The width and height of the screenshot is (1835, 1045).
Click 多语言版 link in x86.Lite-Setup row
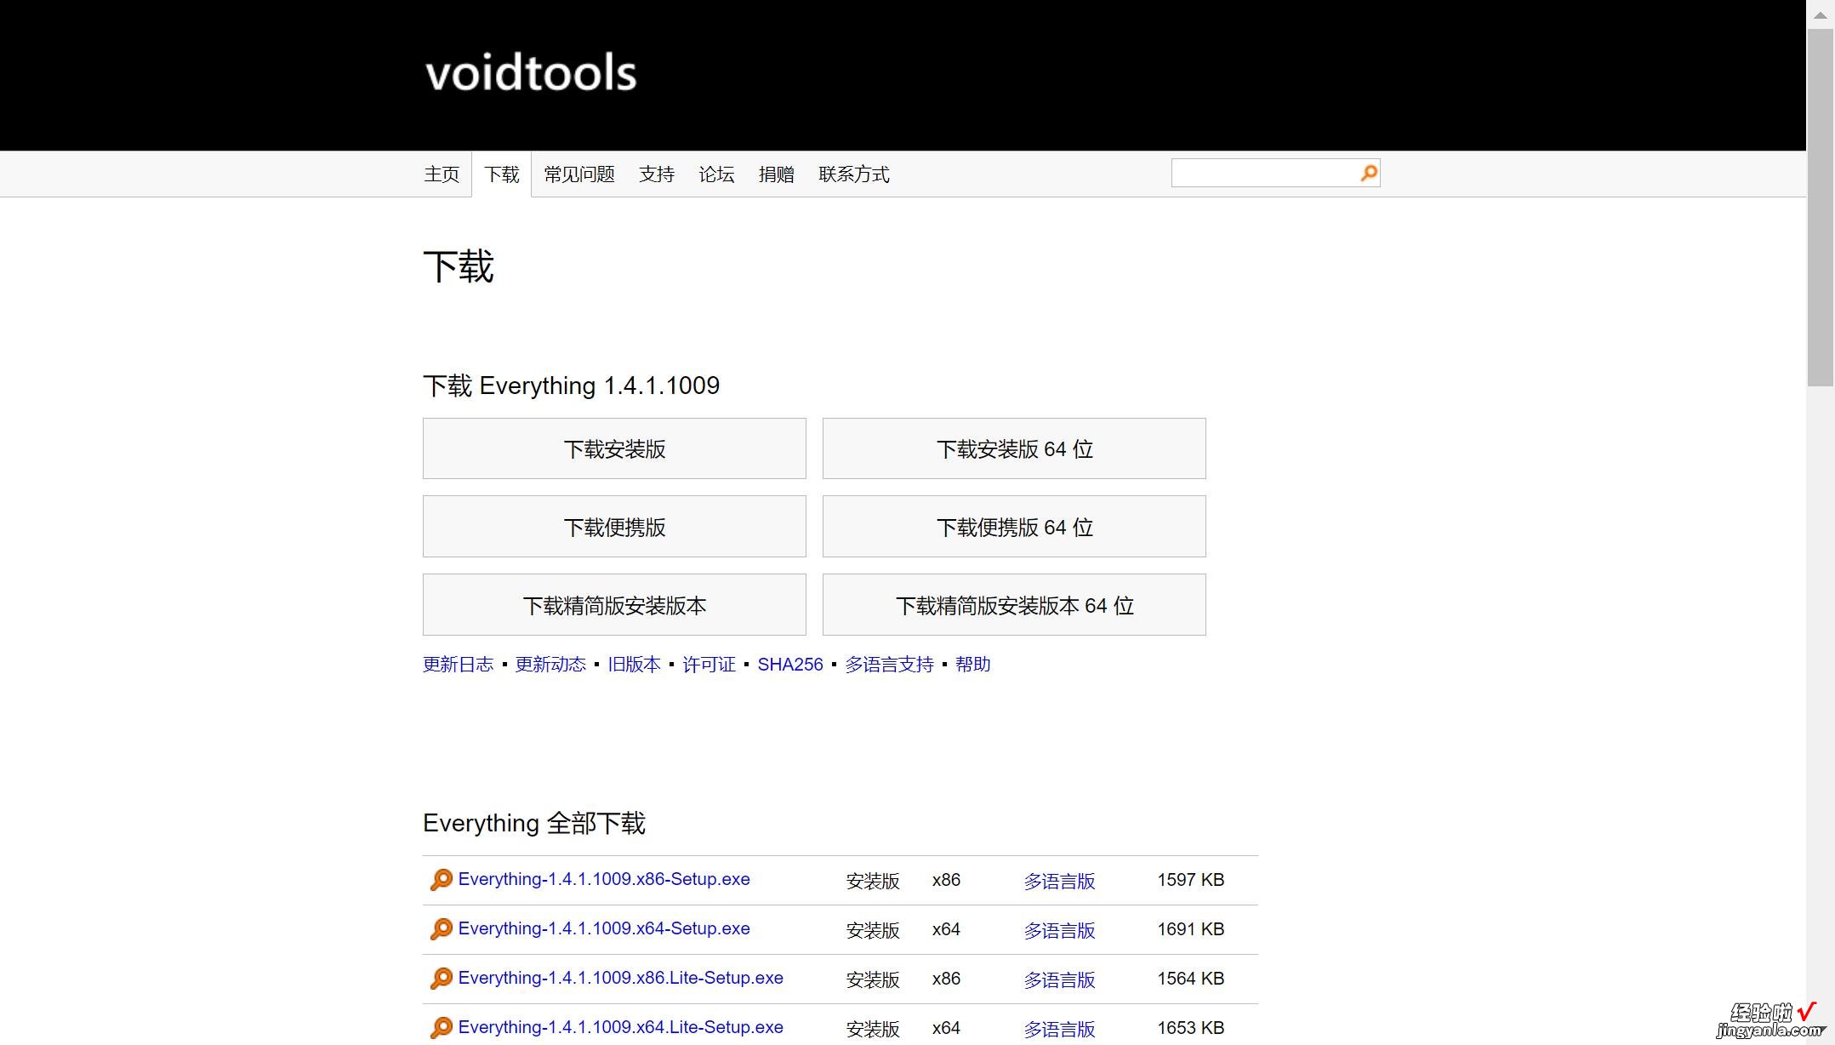pyautogui.click(x=1059, y=980)
